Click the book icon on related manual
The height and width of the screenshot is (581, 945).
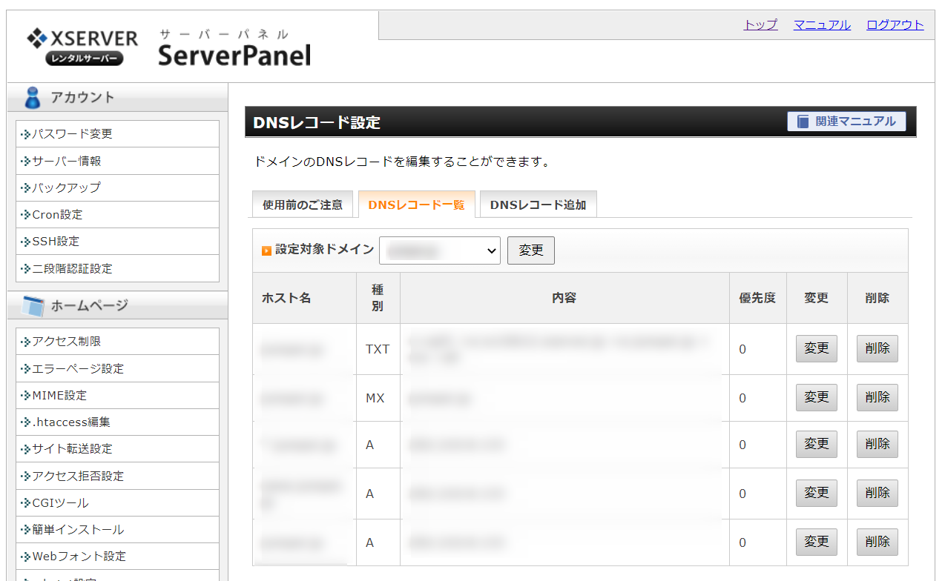[x=803, y=122]
